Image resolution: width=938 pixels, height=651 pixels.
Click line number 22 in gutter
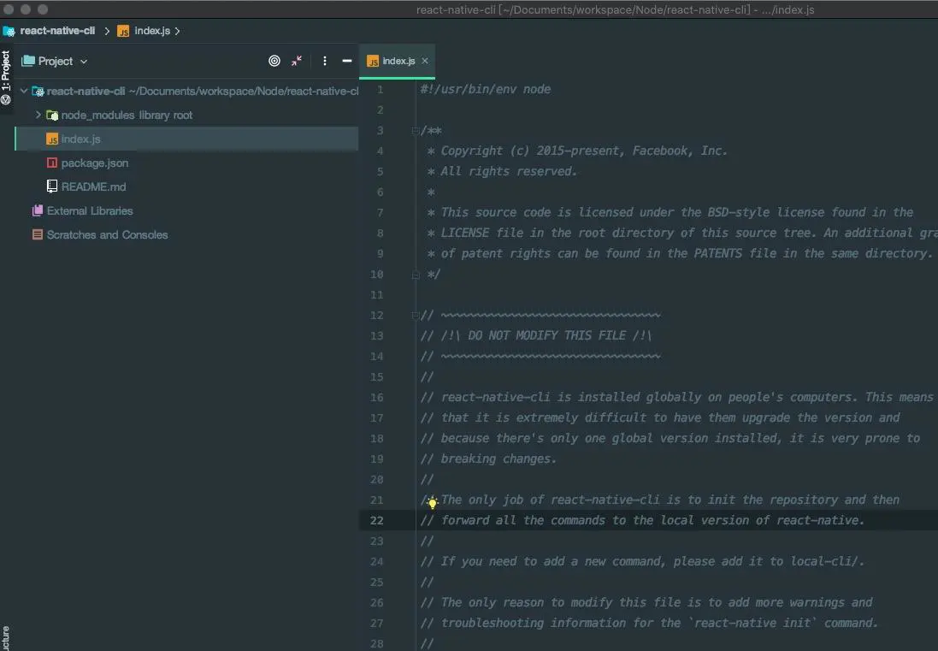click(376, 521)
